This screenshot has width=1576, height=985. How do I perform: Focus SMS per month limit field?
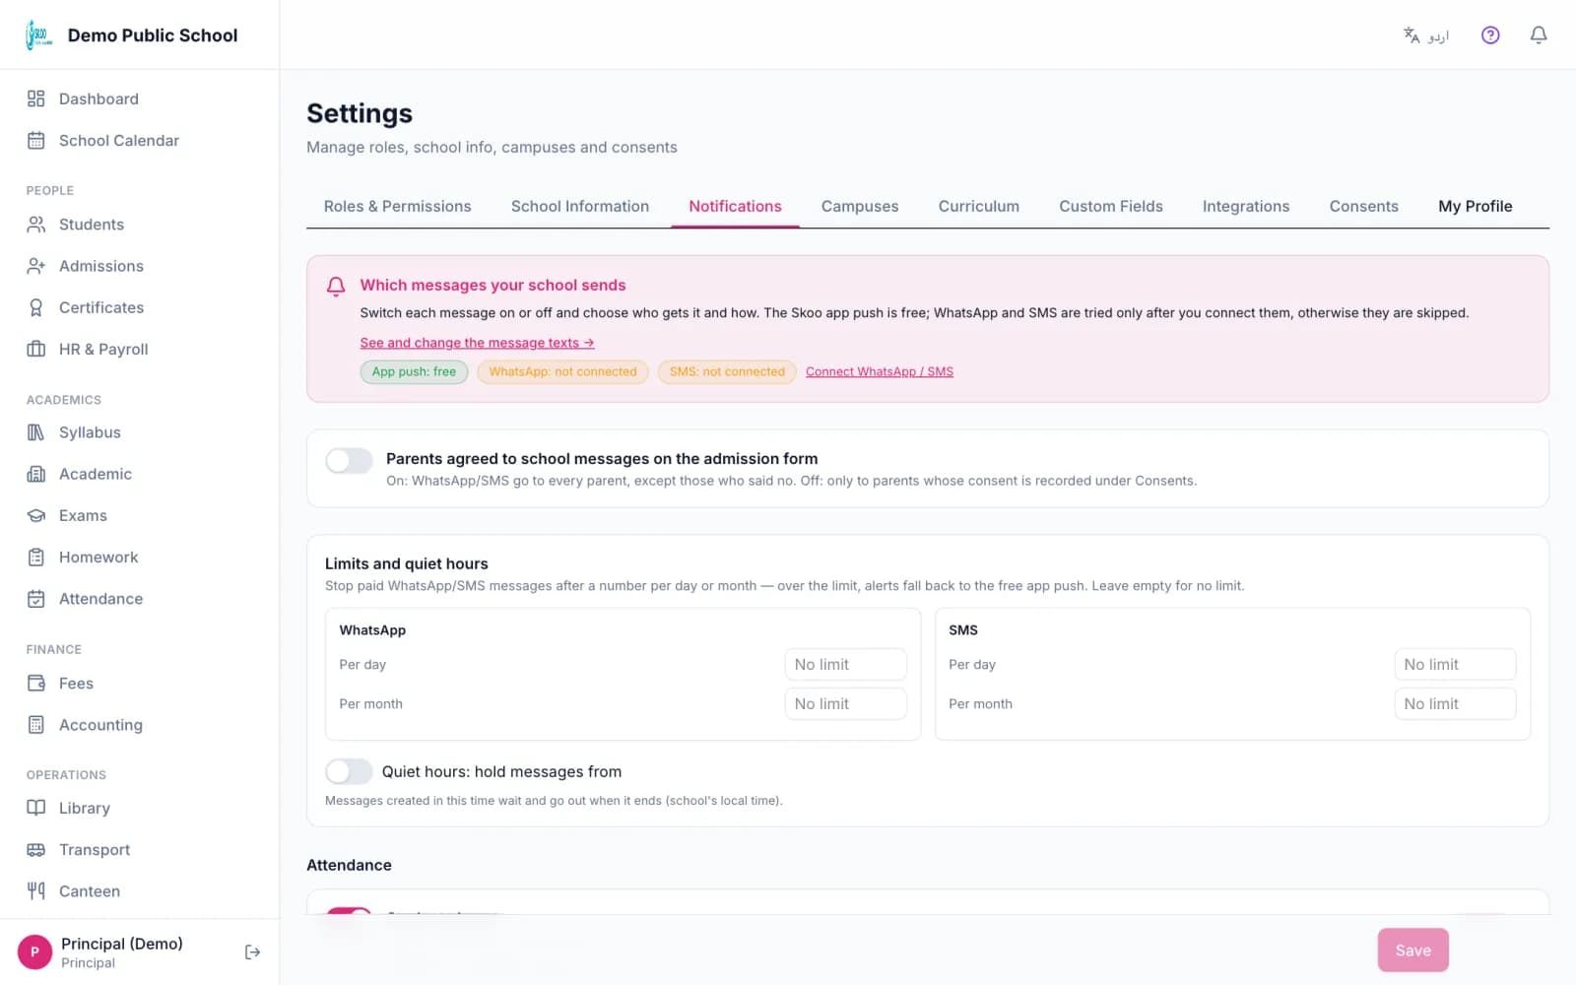1455,704
